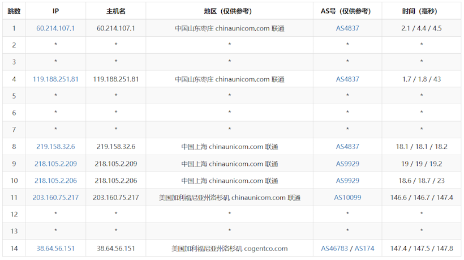Follow the 218.105.2.209 IP column link
Viewport: 464px width, 260px height.
pos(55,164)
